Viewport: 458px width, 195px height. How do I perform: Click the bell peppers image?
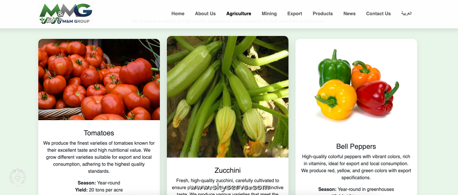(x=356, y=86)
